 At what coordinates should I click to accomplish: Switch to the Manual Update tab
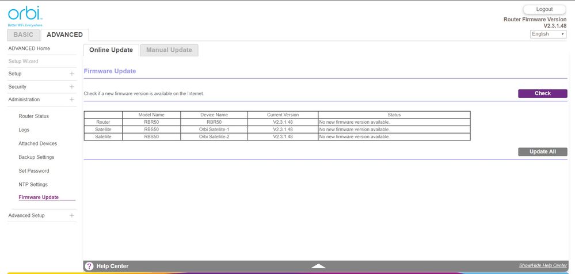pyautogui.click(x=169, y=50)
